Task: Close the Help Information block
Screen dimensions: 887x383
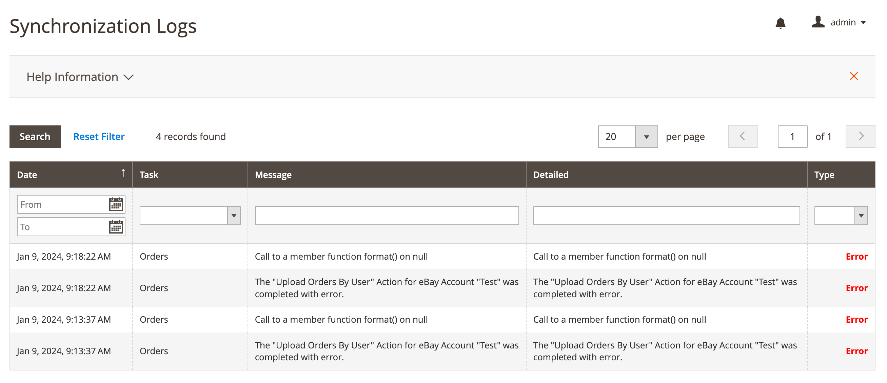Action: pos(853,76)
